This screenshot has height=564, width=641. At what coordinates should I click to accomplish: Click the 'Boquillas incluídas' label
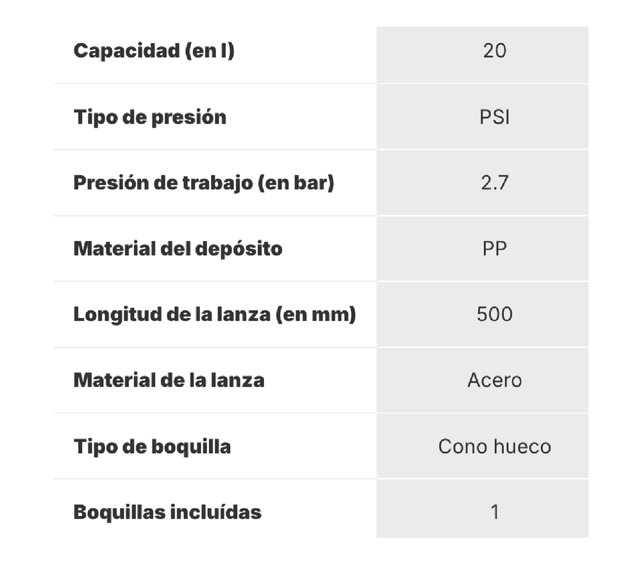tap(167, 513)
